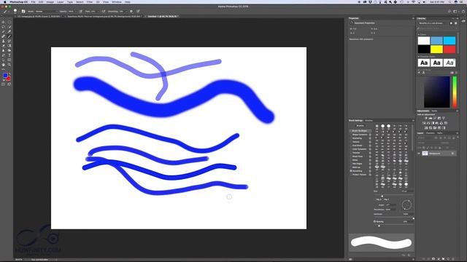Toggle the Spacing checkbox
Viewport: 467px width, 262px height.
(x=374, y=221)
